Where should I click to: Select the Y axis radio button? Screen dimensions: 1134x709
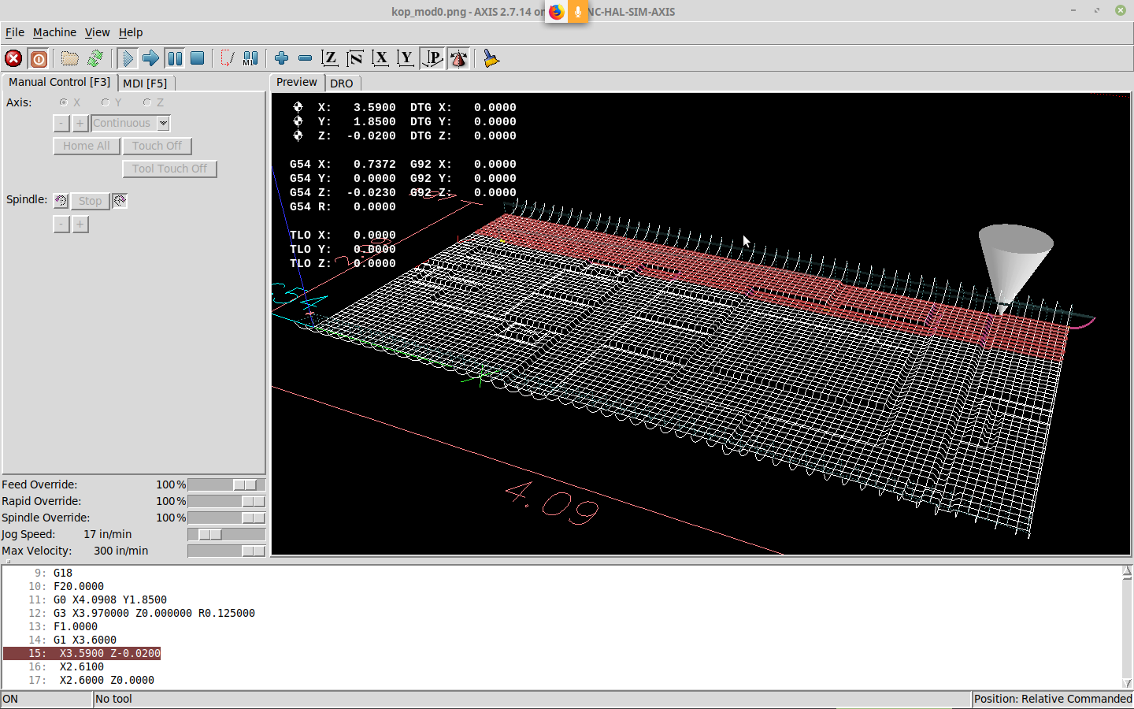[x=106, y=102]
